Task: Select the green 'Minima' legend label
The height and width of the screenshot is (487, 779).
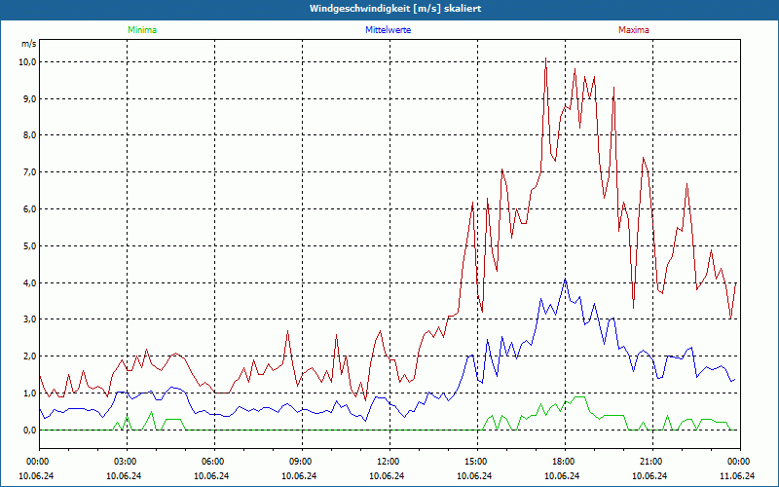Action: click(142, 30)
